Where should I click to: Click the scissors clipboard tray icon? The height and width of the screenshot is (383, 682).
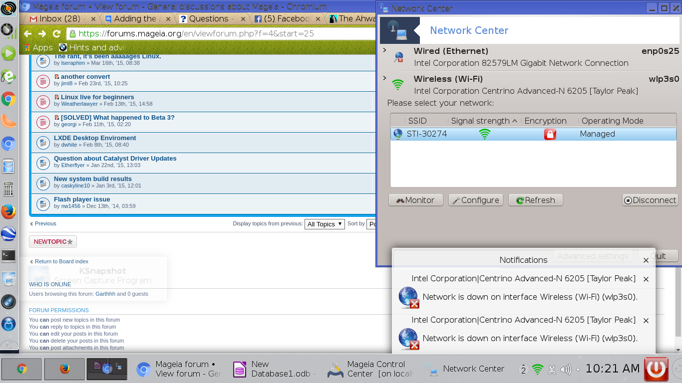point(552,370)
